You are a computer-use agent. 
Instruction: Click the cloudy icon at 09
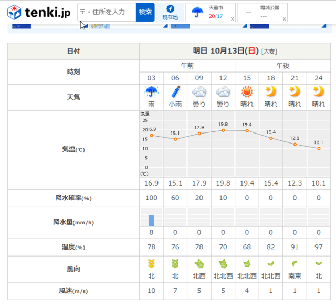point(199,91)
